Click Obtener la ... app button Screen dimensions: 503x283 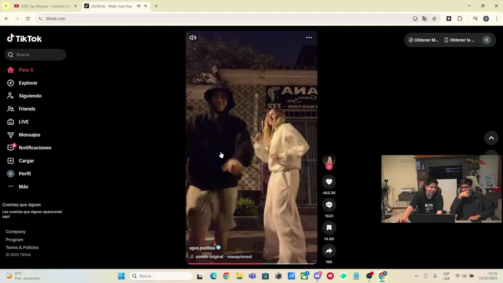click(459, 40)
